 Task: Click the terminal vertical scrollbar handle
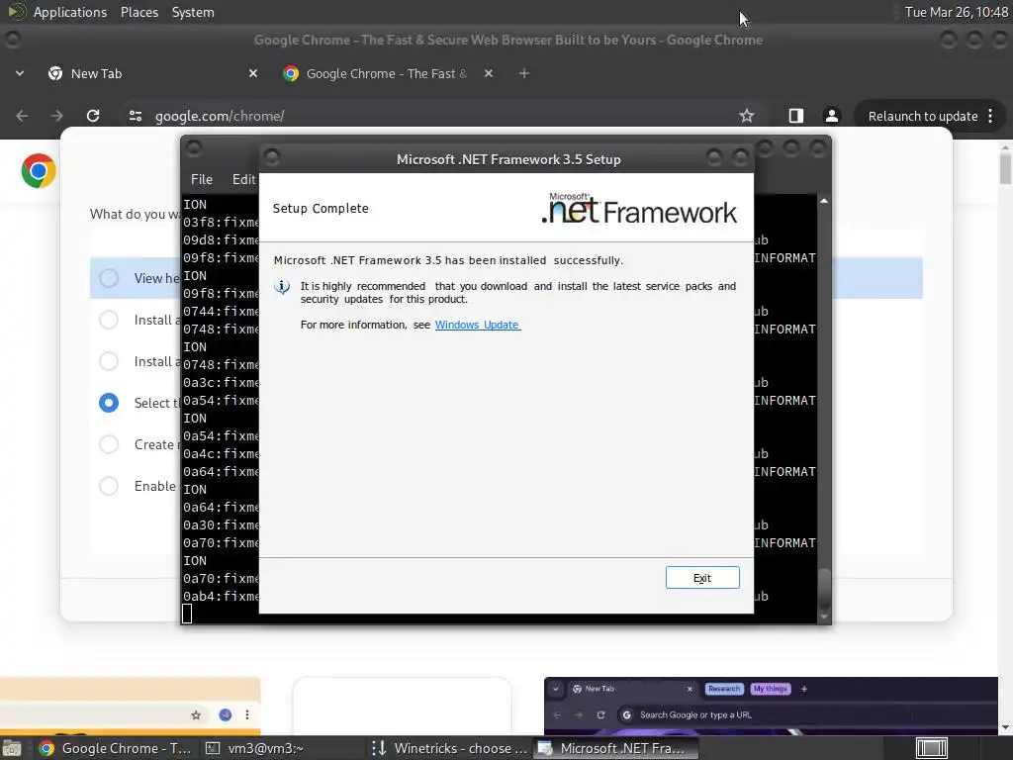pyautogui.click(x=824, y=587)
